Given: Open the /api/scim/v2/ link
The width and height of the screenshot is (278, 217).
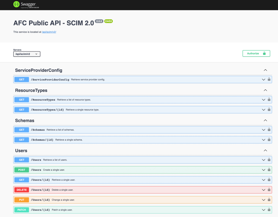Looking at the screenshot, I should (49, 32).
